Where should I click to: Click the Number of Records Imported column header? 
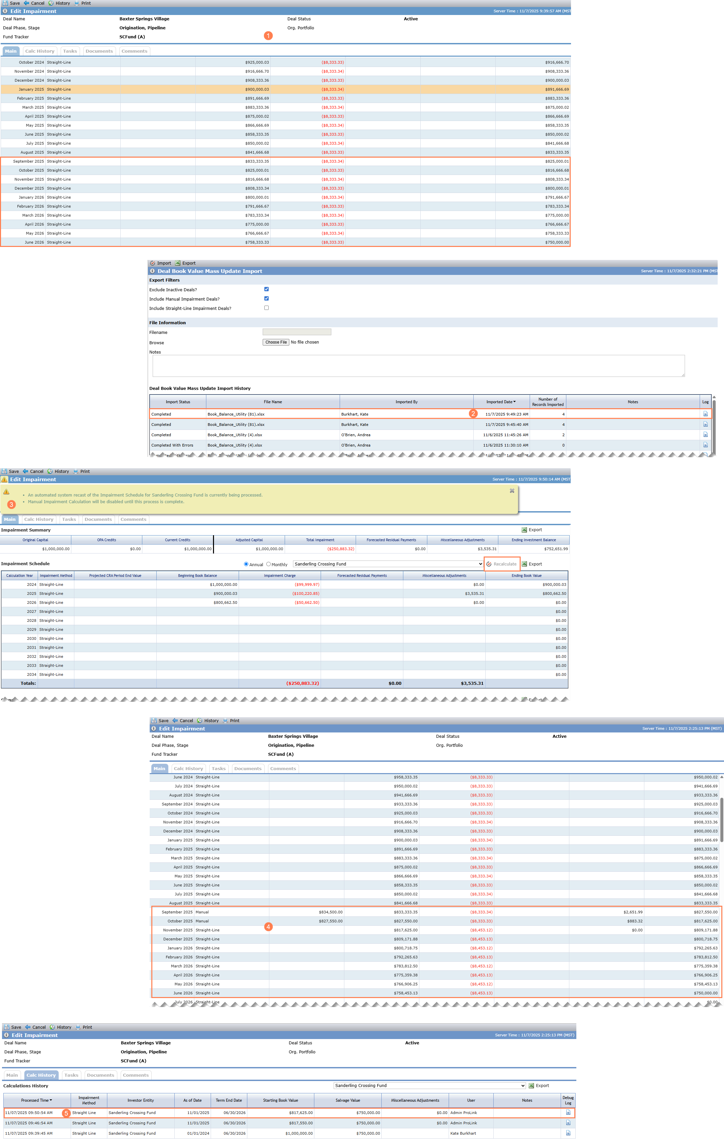tap(548, 402)
